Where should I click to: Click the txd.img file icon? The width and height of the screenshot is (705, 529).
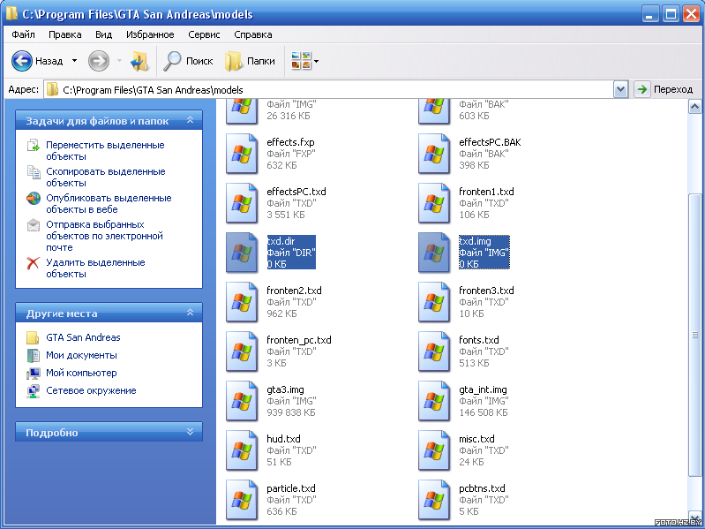tap(434, 253)
